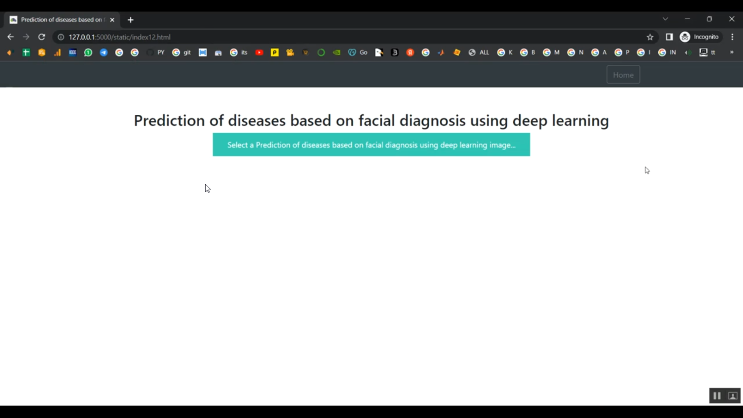Open the 'Go' bookmark

coord(358,52)
